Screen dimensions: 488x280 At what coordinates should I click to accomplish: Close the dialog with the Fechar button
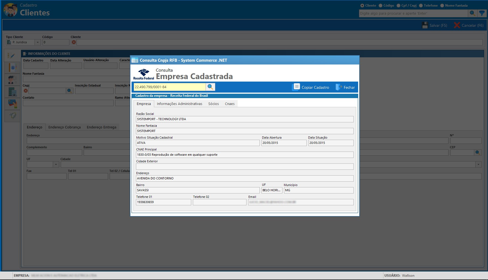click(x=345, y=87)
